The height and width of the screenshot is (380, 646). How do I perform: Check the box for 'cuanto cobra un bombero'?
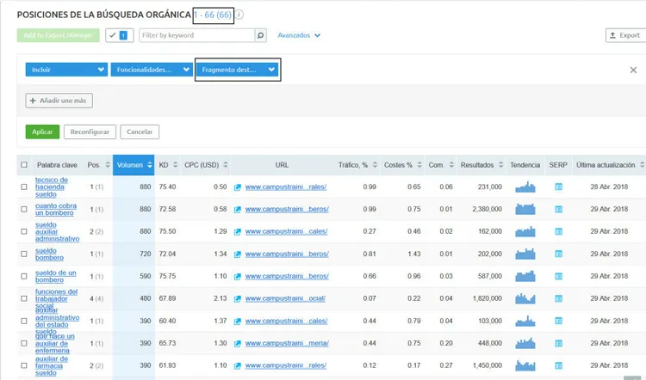click(24, 209)
